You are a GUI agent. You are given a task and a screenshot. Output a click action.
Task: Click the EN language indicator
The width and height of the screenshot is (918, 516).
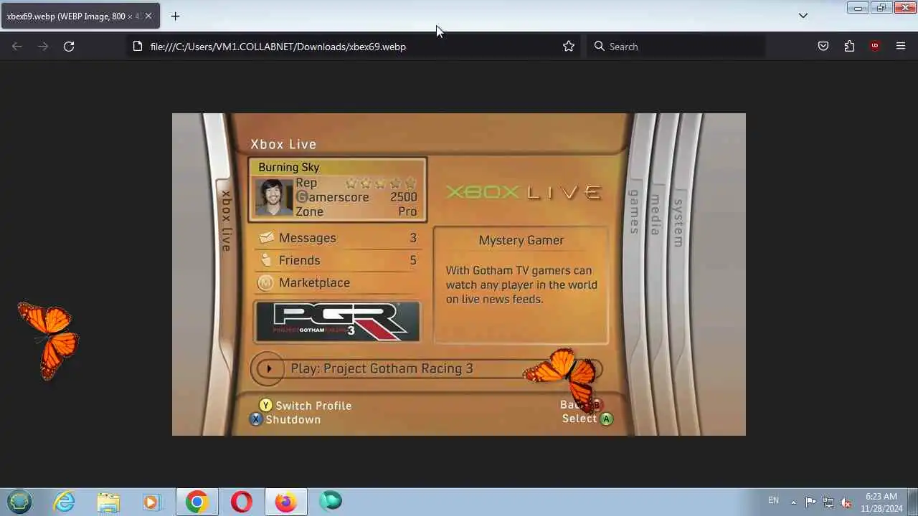(773, 500)
